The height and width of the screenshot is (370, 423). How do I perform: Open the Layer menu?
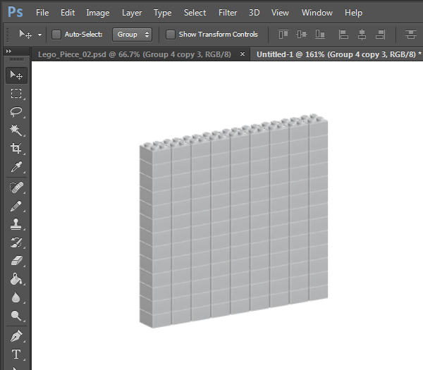132,13
